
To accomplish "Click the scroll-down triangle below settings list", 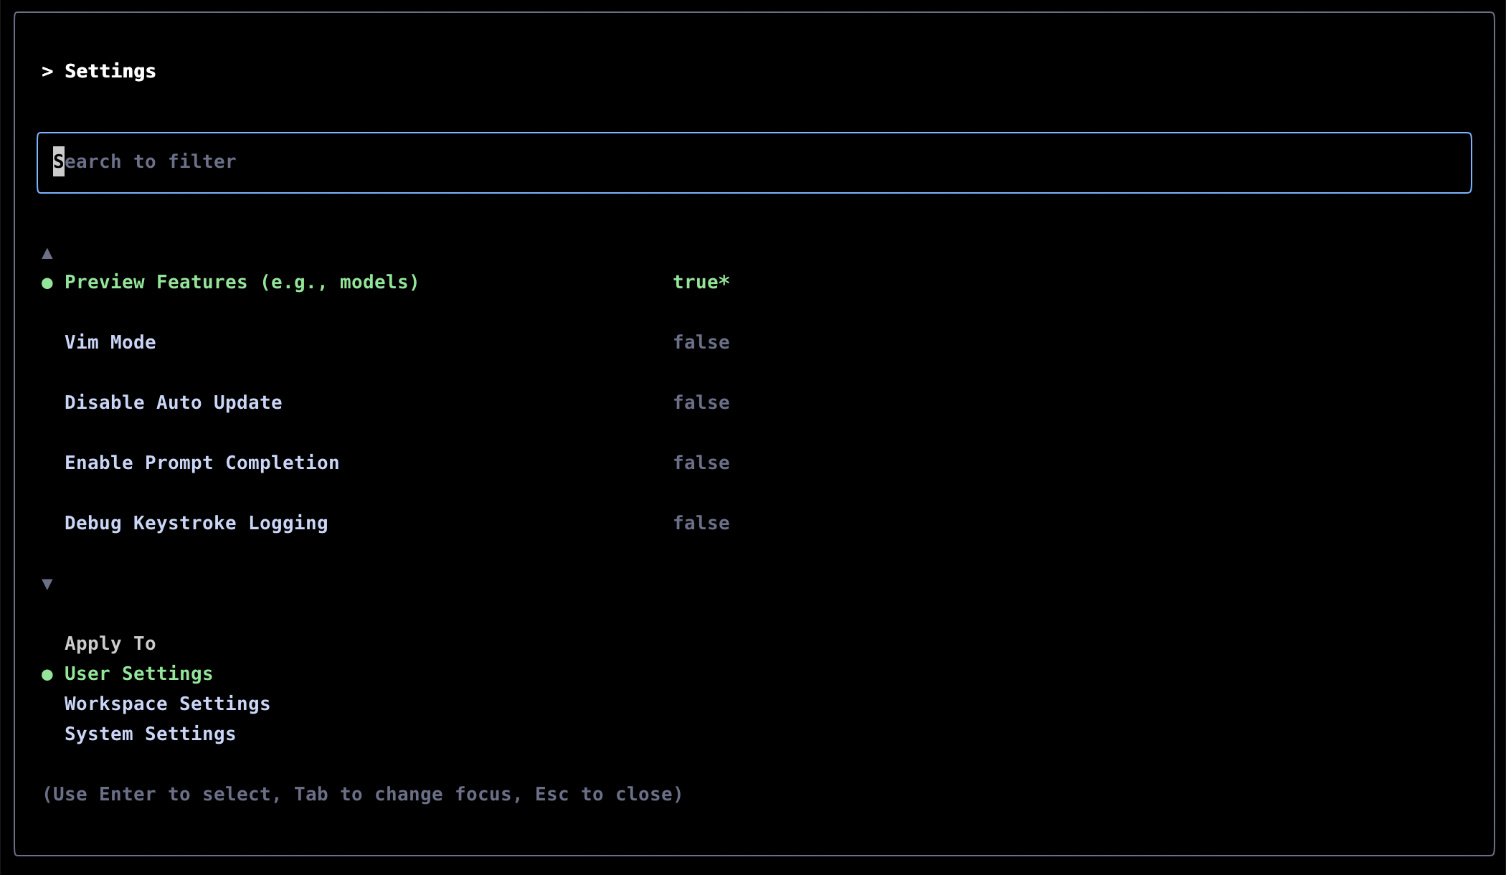I will [47, 584].
